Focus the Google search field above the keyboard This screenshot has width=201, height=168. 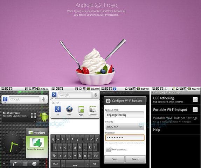[x=75, y=95]
